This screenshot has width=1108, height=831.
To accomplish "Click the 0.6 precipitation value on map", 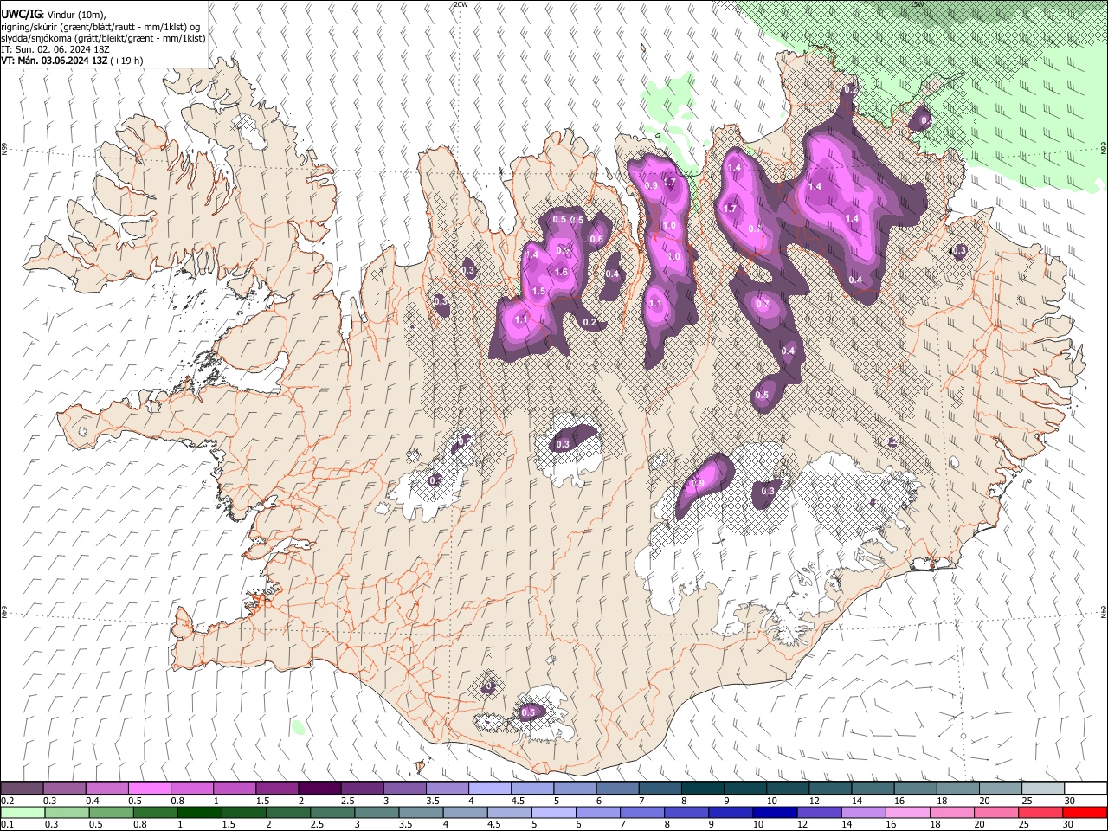I will [x=596, y=240].
